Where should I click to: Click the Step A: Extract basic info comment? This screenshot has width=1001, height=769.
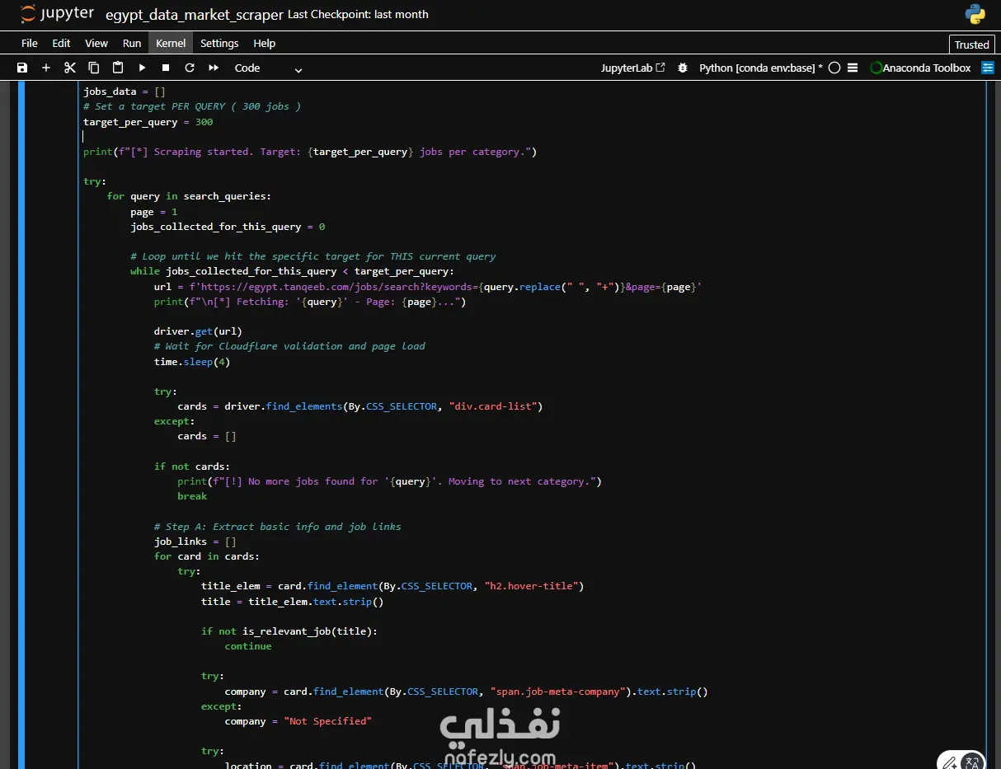coord(278,527)
